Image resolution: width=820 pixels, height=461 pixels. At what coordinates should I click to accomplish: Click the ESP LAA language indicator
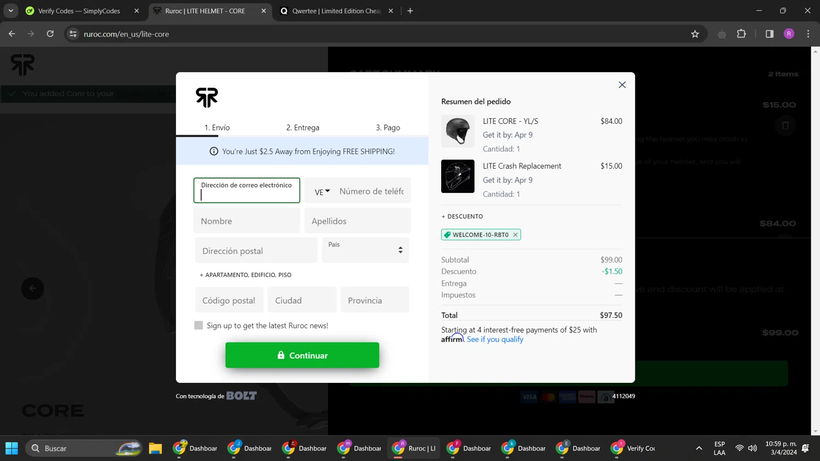719,448
